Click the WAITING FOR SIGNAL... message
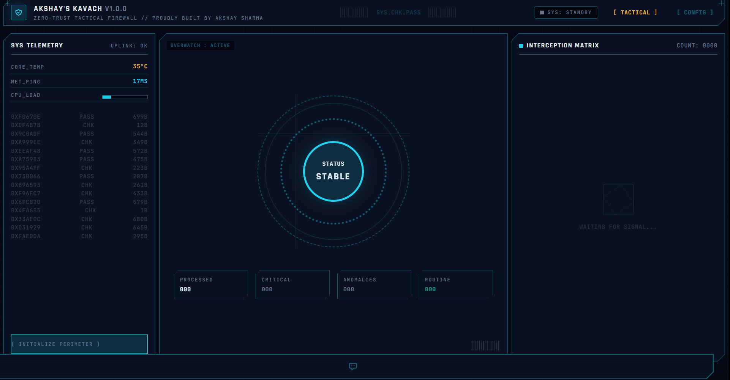The width and height of the screenshot is (730, 380). (x=618, y=227)
